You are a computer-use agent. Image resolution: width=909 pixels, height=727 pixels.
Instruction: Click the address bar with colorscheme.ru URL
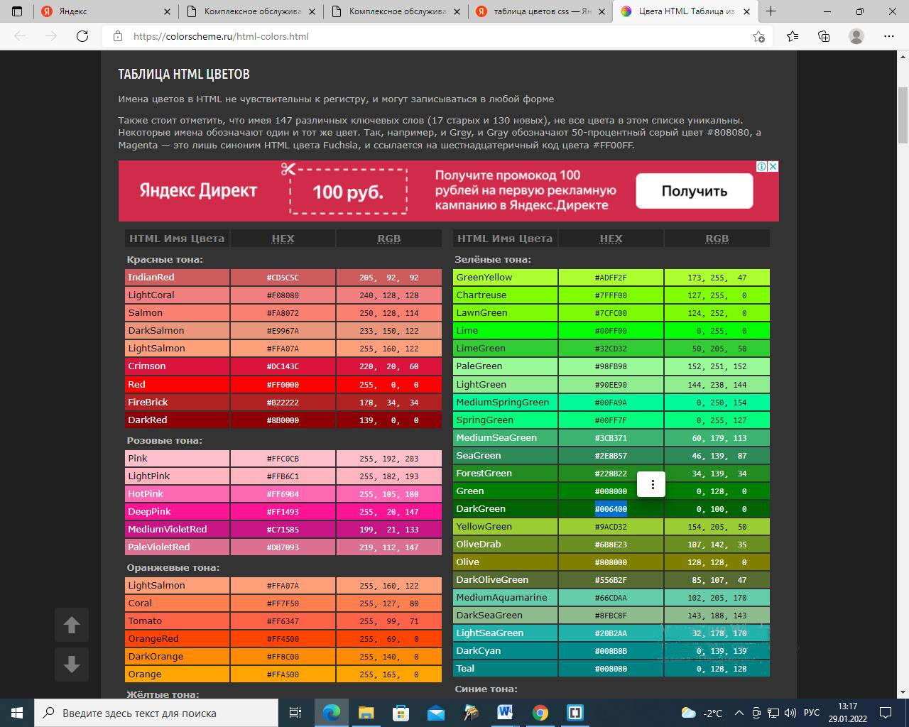coord(426,36)
